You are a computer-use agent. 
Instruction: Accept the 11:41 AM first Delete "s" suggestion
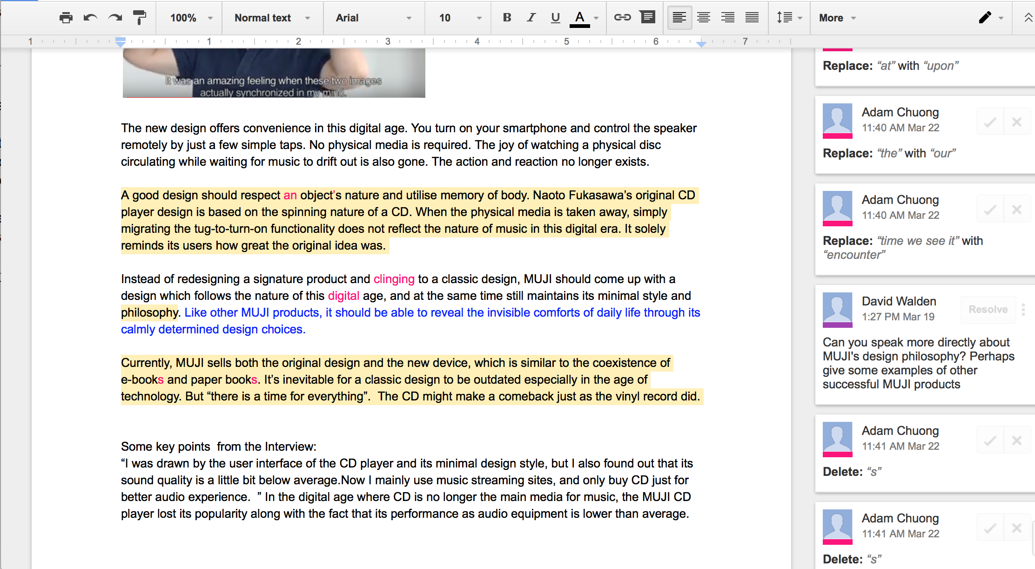[990, 440]
